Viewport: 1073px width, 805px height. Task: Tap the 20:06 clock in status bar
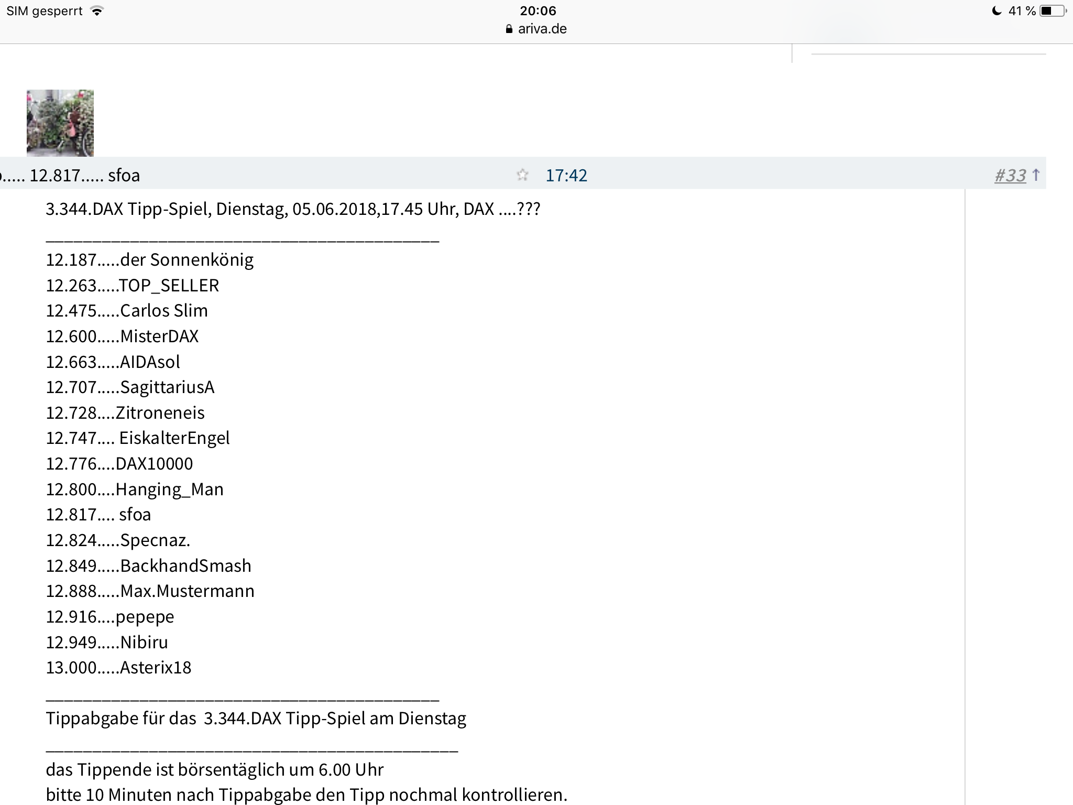tap(538, 11)
